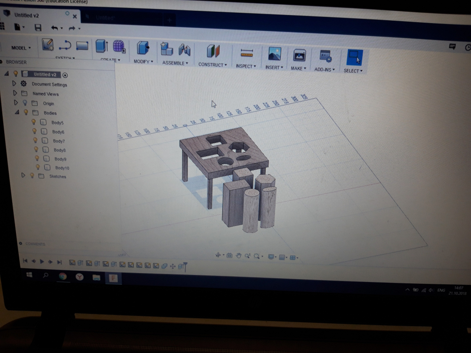The height and width of the screenshot is (353, 471).
Task: Open the comments notification icon
Action: point(452,47)
